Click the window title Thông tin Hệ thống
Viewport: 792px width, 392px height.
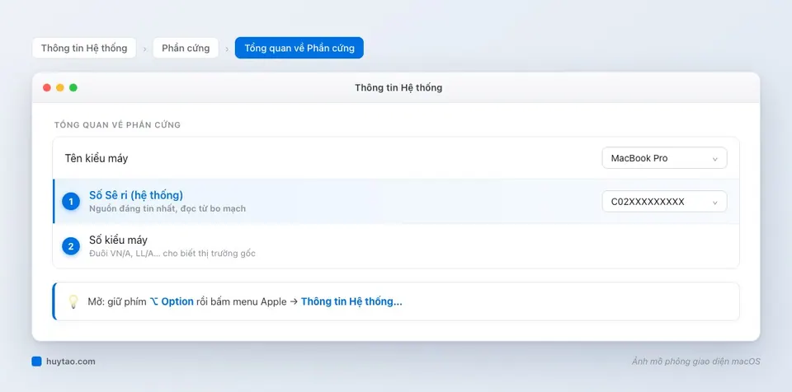point(398,88)
